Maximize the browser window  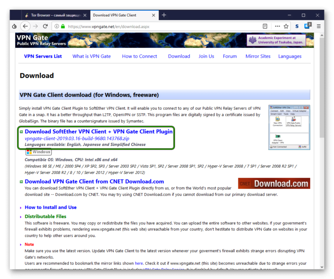303,15
